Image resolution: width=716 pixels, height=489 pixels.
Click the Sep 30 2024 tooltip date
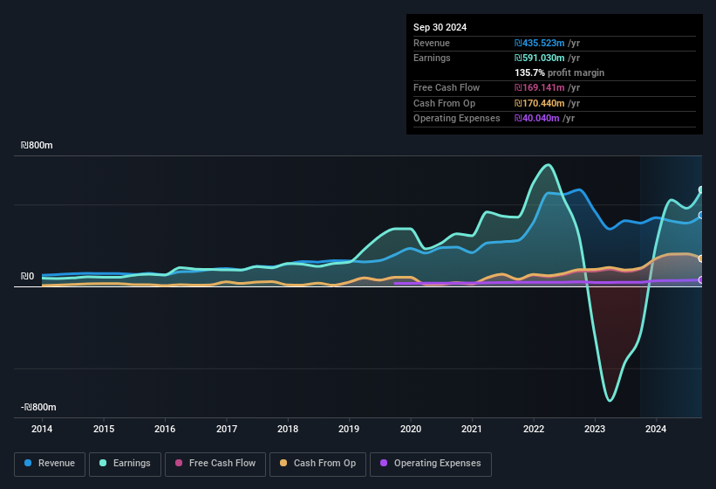coord(440,27)
